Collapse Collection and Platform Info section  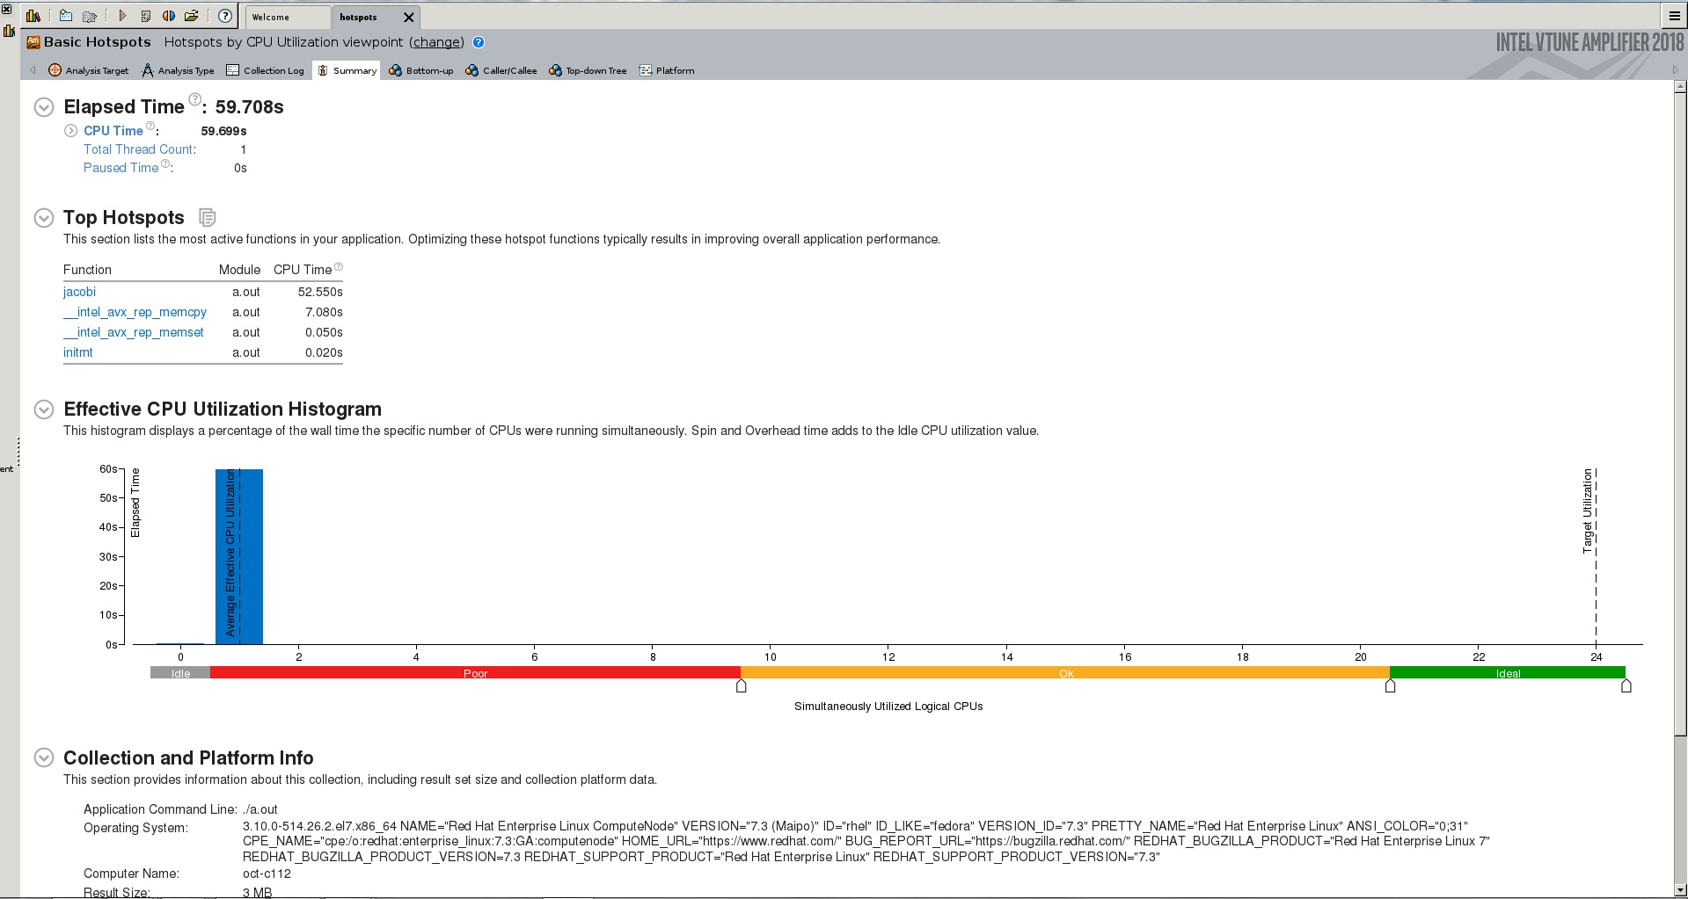point(44,758)
